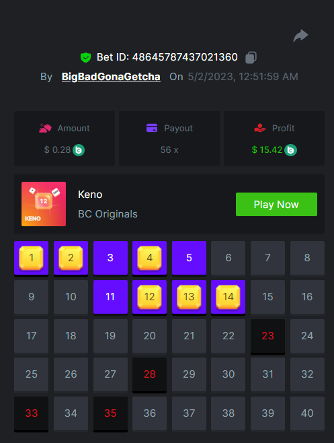Select the gem tile number 1
The height and width of the screenshot is (443, 334).
[x=32, y=258]
